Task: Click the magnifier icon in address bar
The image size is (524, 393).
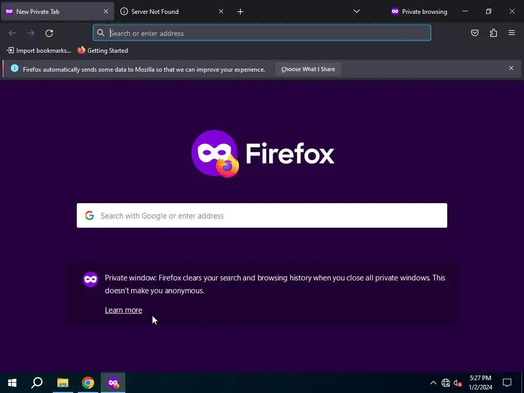Action: tap(101, 33)
